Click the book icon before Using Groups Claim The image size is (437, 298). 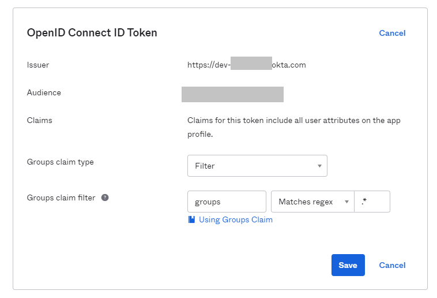point(191,219)
